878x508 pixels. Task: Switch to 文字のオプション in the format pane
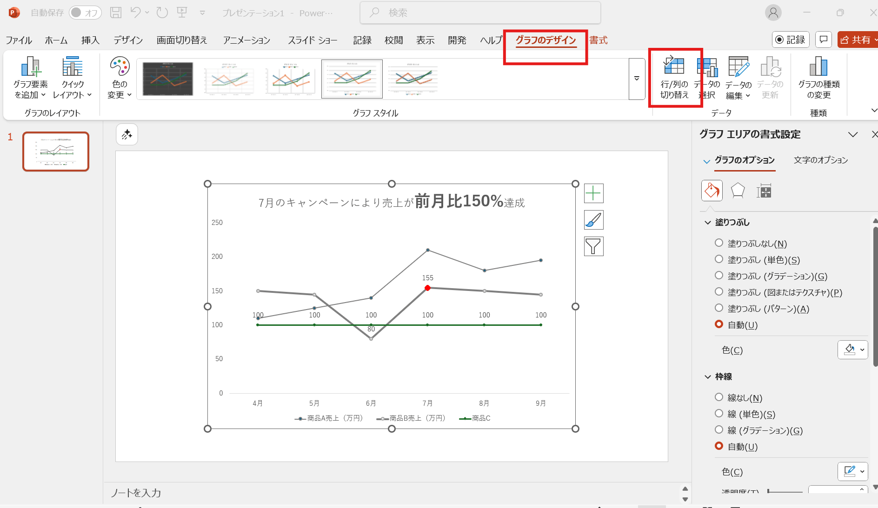coord(821,159)
